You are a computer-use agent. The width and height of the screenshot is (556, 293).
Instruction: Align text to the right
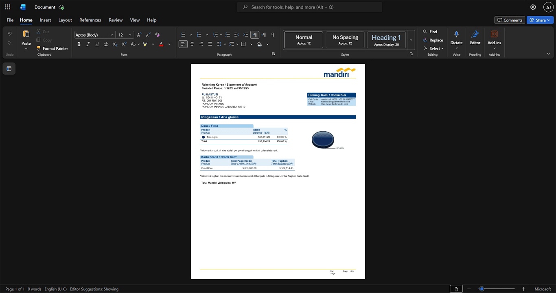pyautogui.click(x=201, y=44)
